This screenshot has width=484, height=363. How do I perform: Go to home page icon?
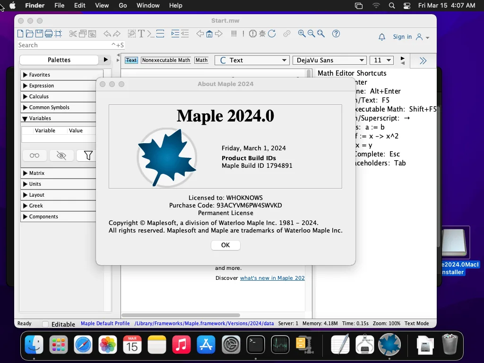point(209,34)
